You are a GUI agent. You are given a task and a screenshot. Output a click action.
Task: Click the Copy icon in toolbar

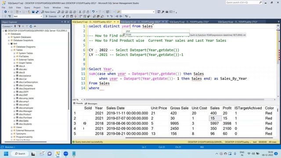click(x=84, y=12)
